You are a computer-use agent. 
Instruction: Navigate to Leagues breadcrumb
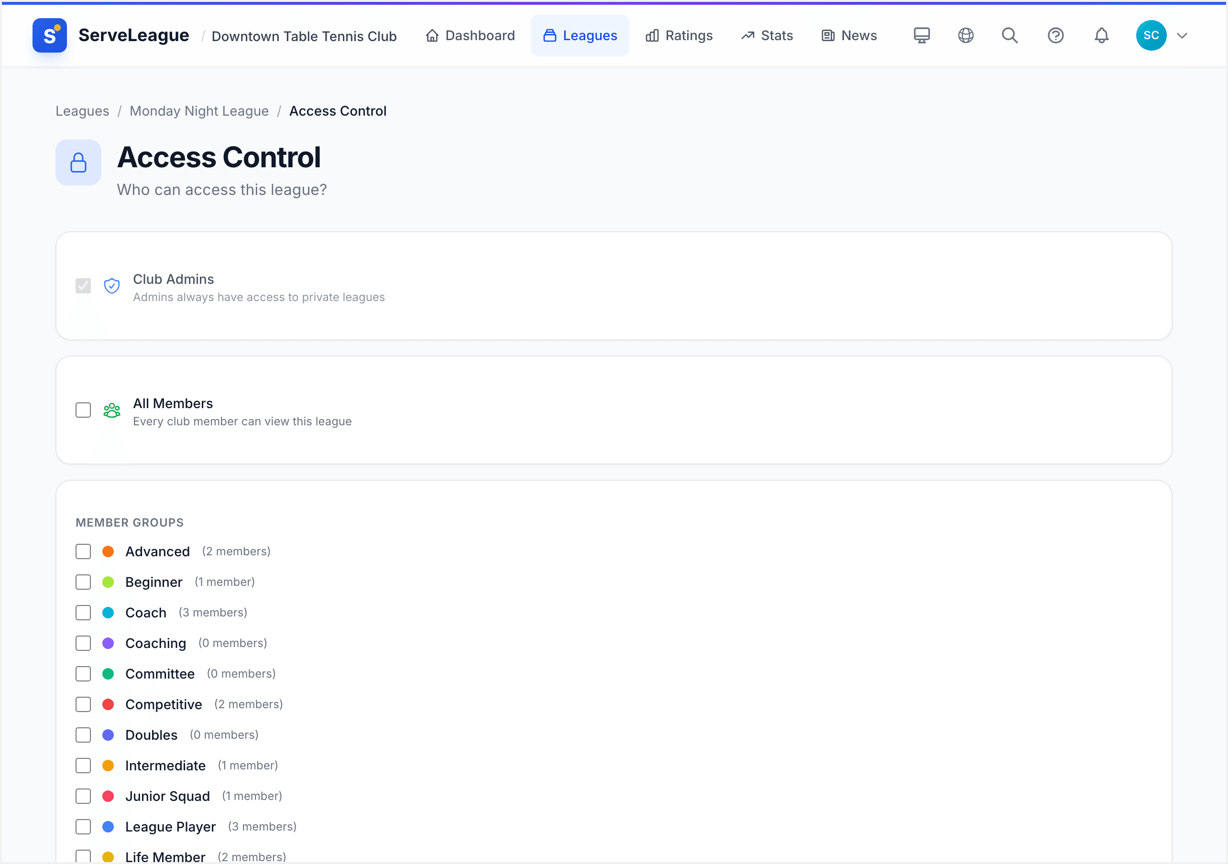tap(82, 111)
